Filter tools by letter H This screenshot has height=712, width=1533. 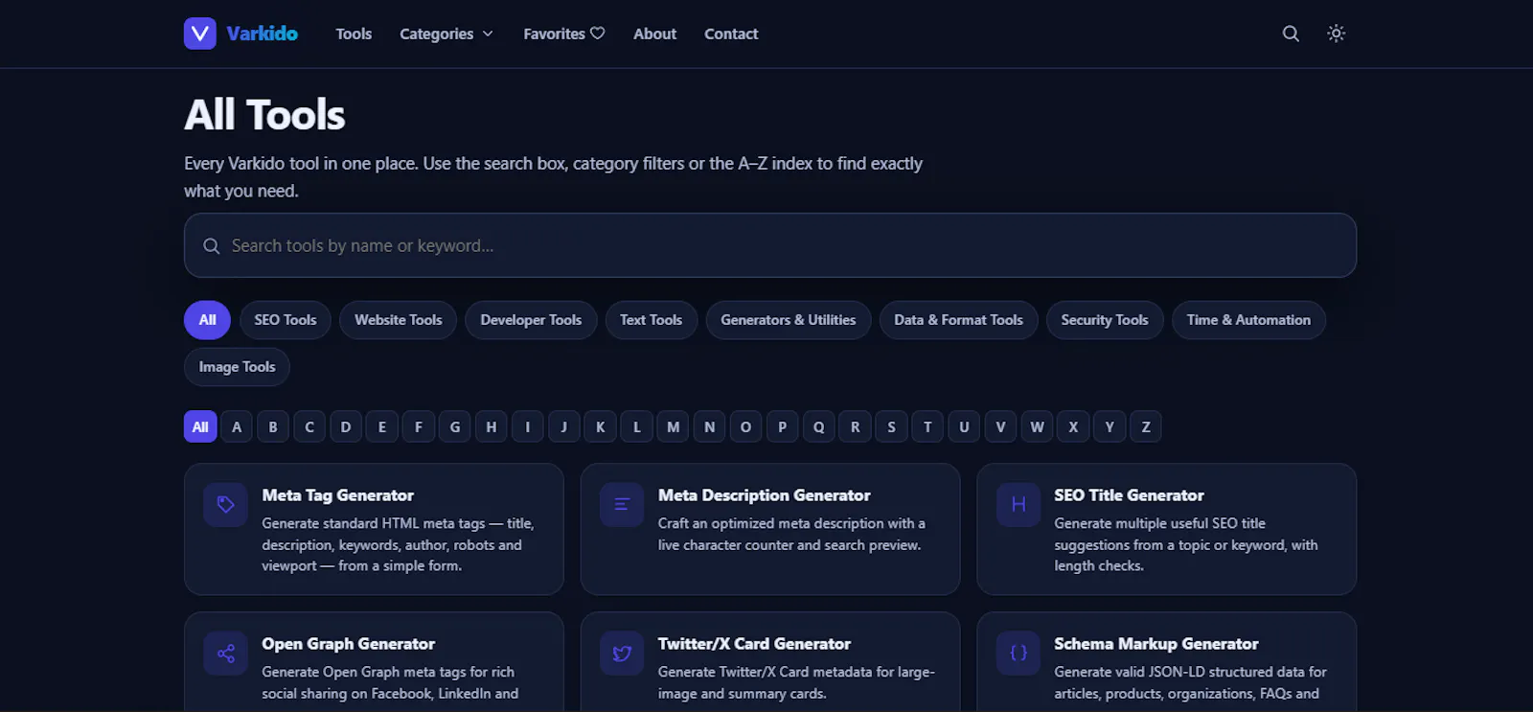(x=492, y=426)
